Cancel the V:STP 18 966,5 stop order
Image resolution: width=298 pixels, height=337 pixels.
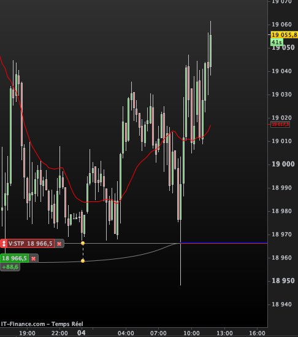tap(59, 244)
